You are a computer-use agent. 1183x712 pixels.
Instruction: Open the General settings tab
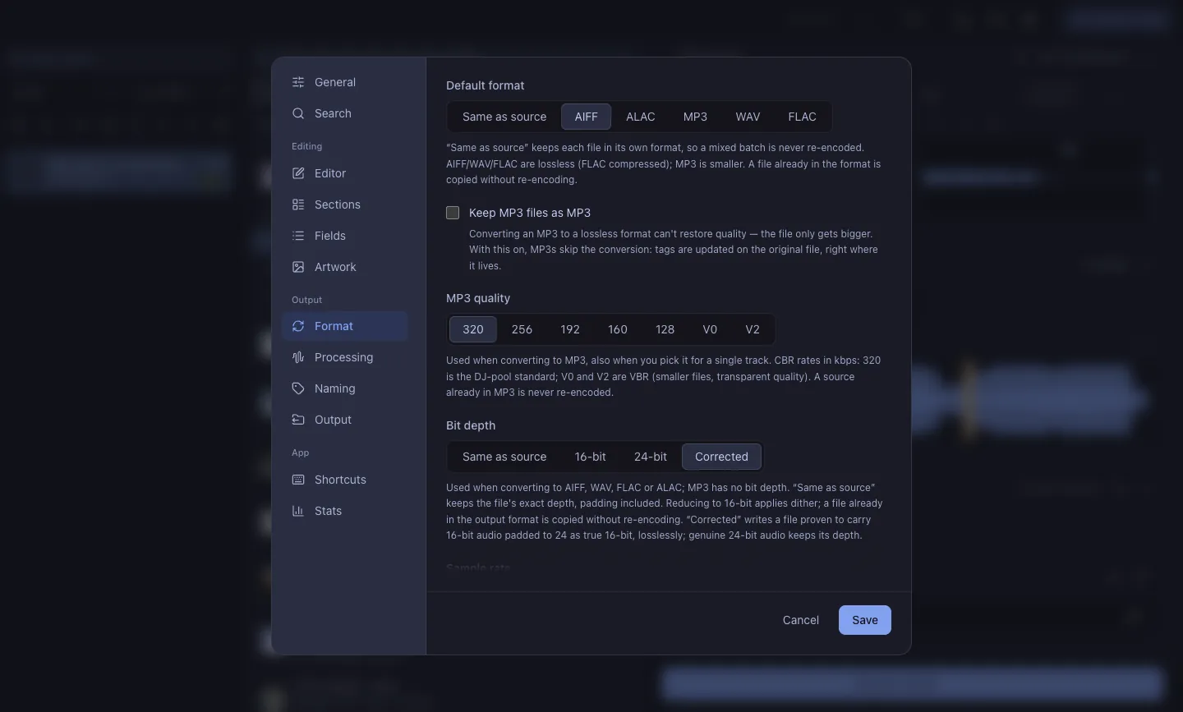(x=345, y=82)
